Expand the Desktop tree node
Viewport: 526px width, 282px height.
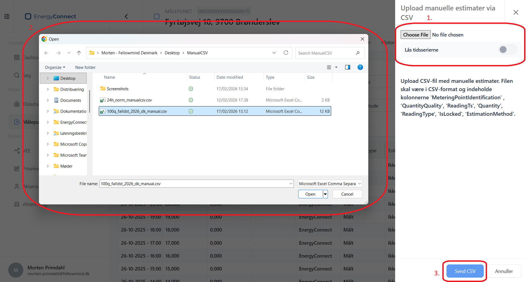(48, 78)
